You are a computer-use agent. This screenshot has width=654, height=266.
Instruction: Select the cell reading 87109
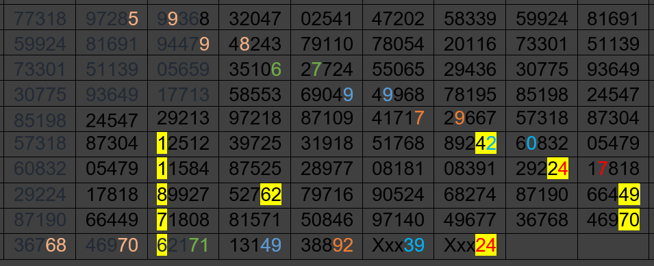[327, 119]
